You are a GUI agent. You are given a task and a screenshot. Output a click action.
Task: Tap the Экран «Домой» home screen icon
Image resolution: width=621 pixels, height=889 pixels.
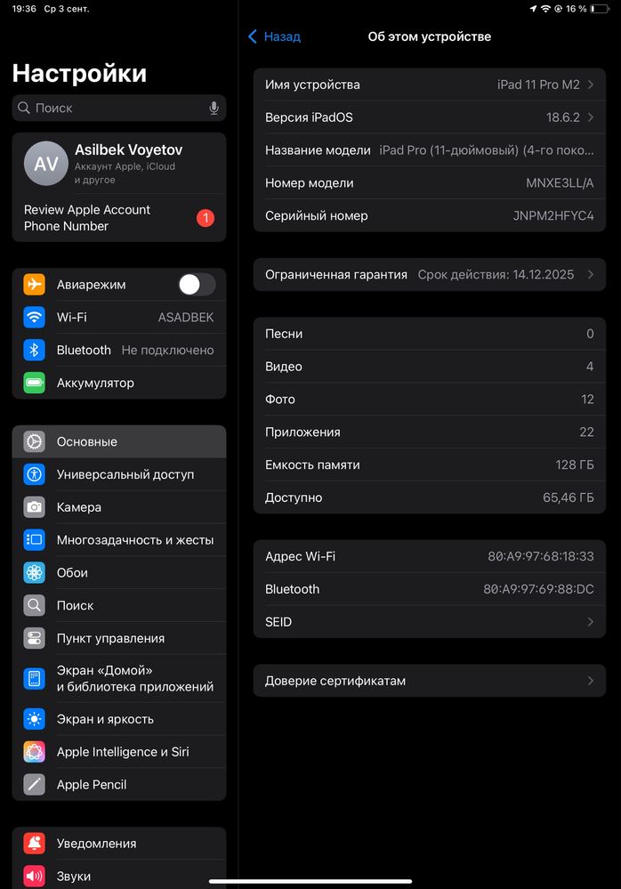click(34, 679)
